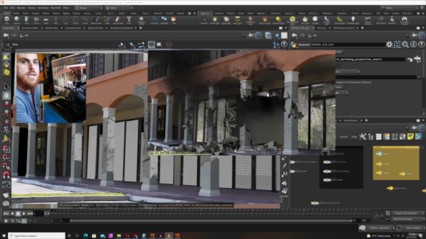Image resolution: width=426 pixels, height=239 pixels.
Task: Select the Torus shelf tool
Action: pyautogui.click(x=36, y=20)
